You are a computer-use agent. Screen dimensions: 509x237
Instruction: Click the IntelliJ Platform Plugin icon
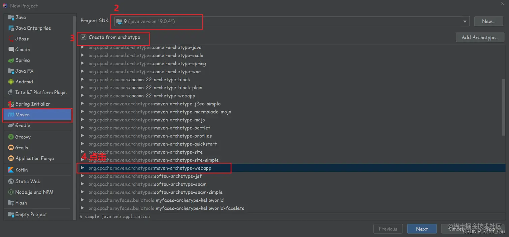pyautogui.click(x=11, y=92)
